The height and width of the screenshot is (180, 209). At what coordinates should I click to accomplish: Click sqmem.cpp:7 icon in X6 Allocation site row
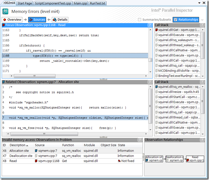[x=36, y=151]
